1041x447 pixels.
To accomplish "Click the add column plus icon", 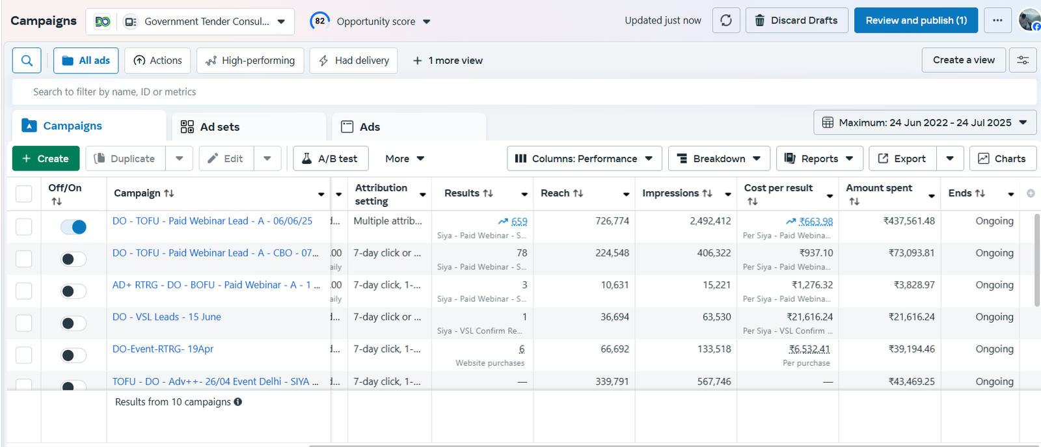I will [x=1031, y=193].
